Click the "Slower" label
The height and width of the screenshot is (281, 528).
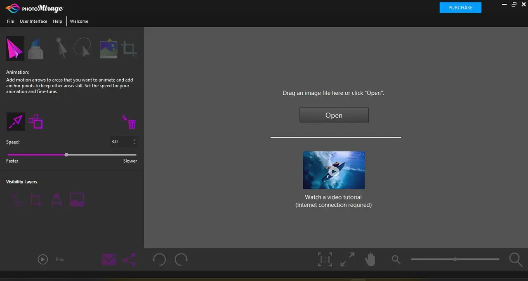(x=130, y=161)
